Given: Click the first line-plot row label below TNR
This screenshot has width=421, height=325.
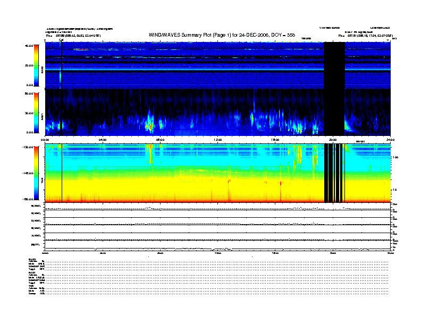Looking at the screenshot, I should click(36, 206).
